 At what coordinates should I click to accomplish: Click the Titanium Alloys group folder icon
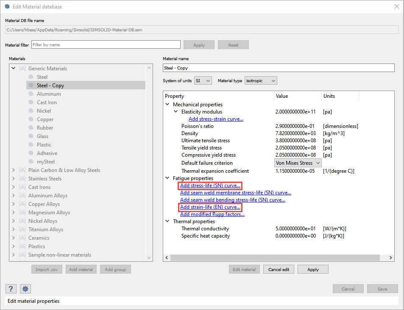22,230
